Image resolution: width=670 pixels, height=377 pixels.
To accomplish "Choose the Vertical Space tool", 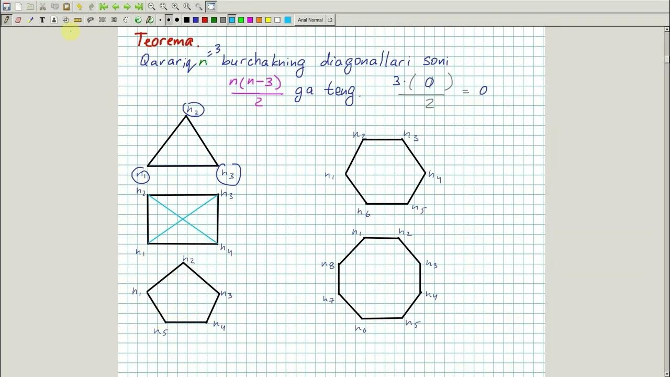I will (x=114, y=20).
